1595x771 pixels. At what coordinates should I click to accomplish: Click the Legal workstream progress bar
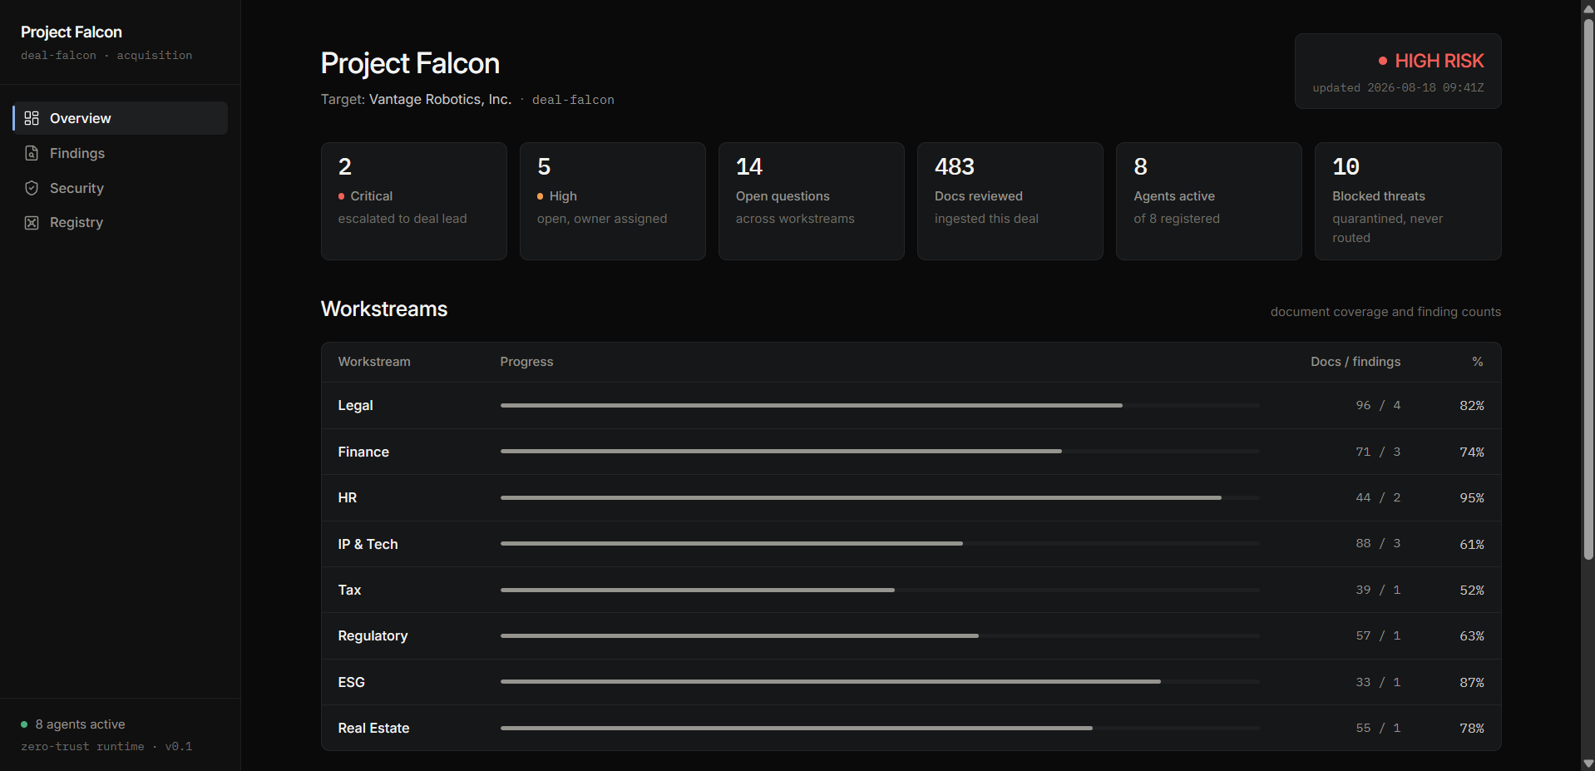tap(880, 405)
